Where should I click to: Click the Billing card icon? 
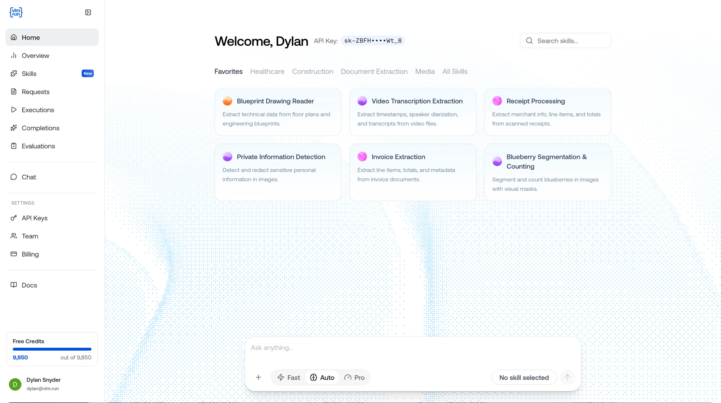[x=14, y=254]
